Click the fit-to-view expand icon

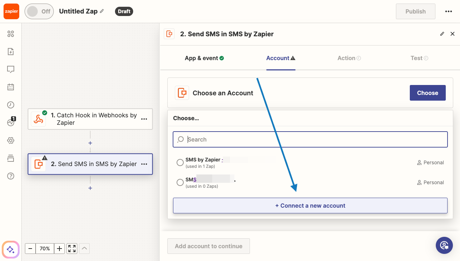72,249
